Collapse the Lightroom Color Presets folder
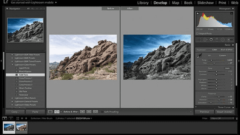 [12, 65]
